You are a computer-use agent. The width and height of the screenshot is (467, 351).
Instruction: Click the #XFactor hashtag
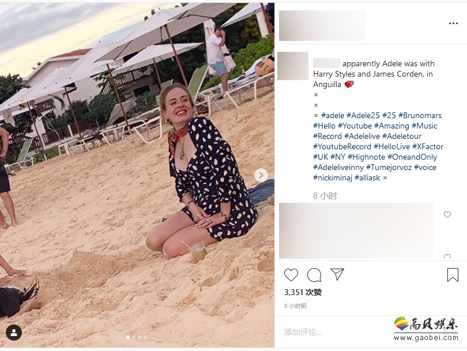coord(428,146)
